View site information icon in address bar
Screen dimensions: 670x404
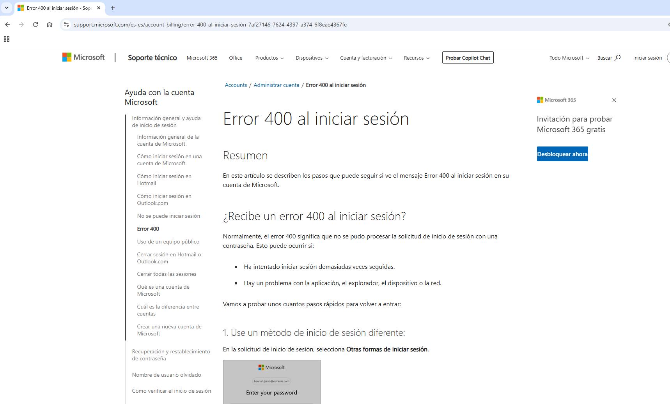coord(66,25)
